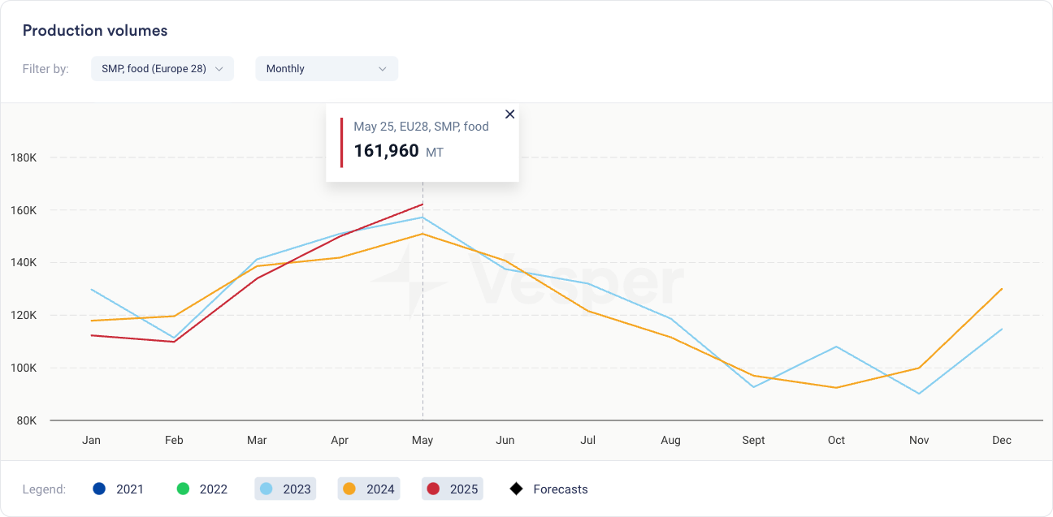
Task: Click the light blue 2023 line at October
Action: point(836,347)
